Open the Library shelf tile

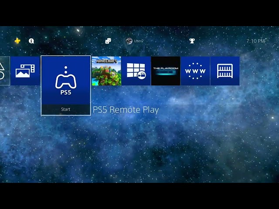pos(225,71)
